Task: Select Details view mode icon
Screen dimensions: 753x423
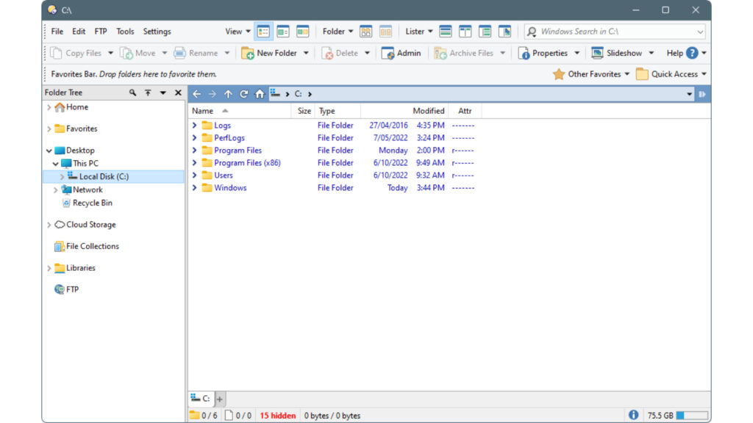Action: click(263, 32)
